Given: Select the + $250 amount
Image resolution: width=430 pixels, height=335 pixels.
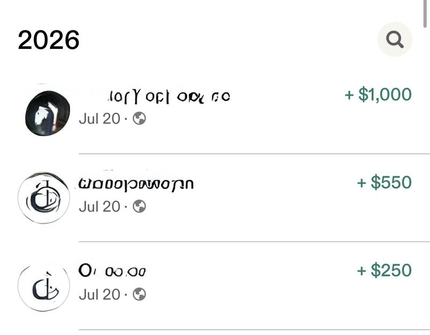Looking at the screenshot, I should click(x=384, y=270).
